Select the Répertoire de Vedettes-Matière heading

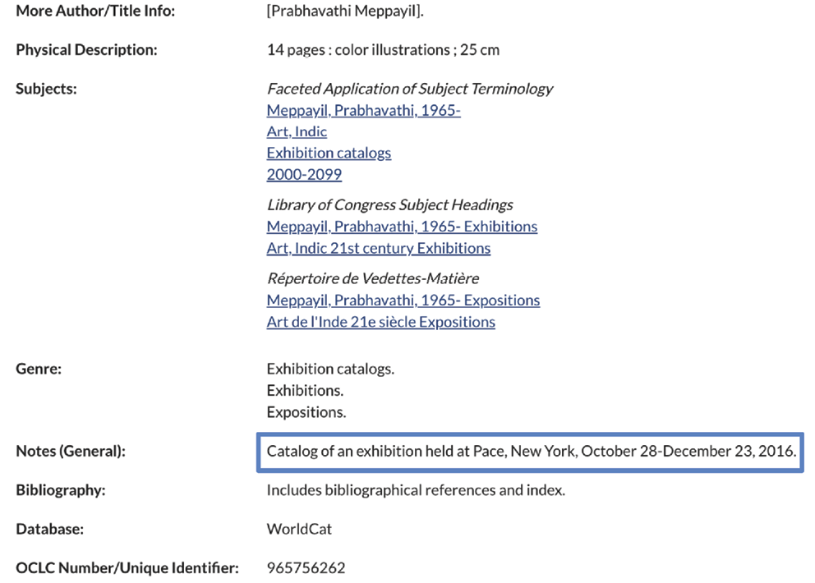372,278
